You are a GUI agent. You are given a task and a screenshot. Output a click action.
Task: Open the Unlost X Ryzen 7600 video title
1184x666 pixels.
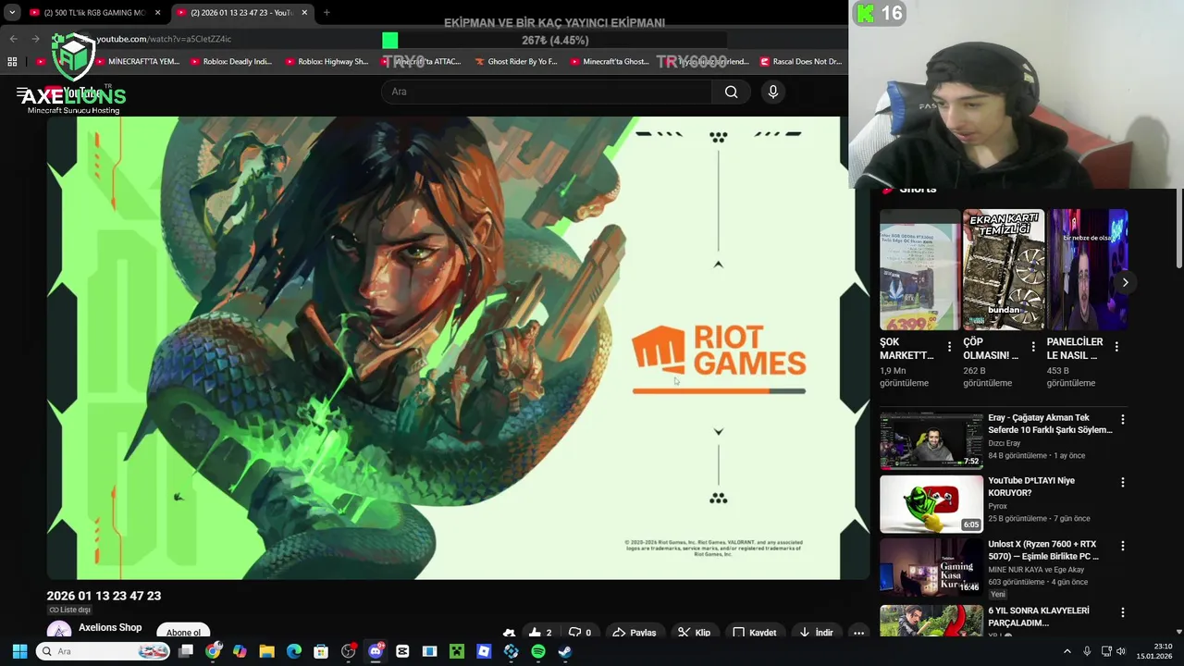pos(1043,550)
